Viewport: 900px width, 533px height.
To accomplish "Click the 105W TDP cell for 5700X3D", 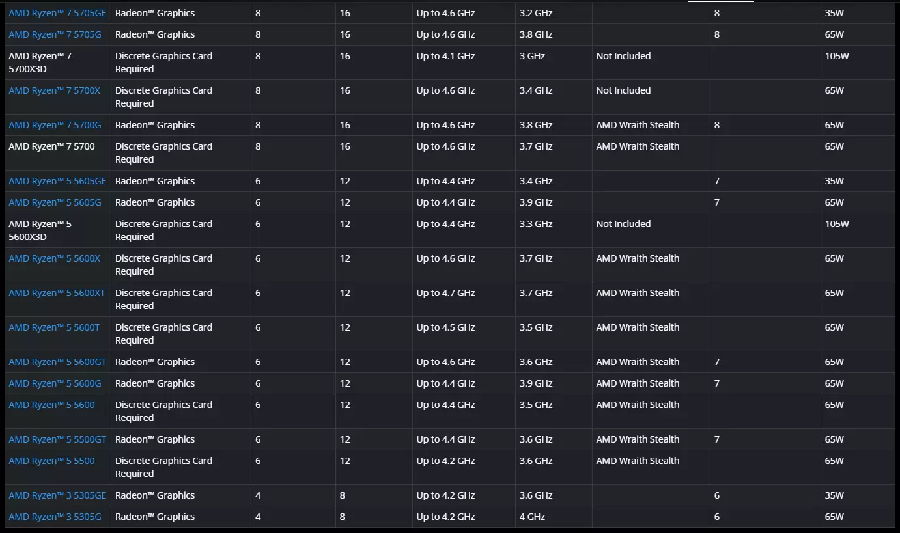I will coord(858,62).
